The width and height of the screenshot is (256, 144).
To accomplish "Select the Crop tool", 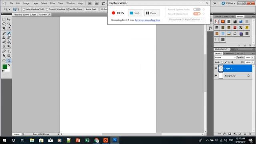I will coord(4,28).
